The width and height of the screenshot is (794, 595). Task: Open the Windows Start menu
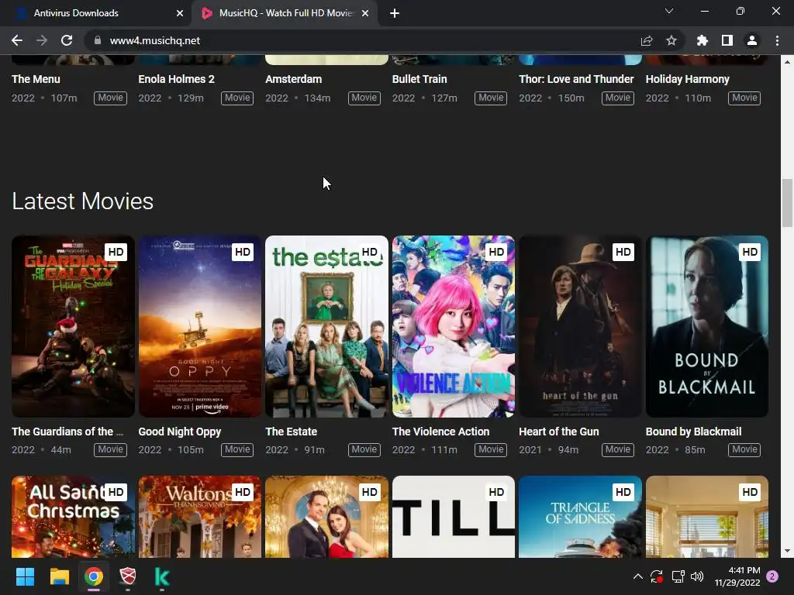[x=25, y=576]
